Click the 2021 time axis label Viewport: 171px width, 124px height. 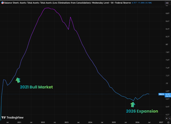pos(19,122)
